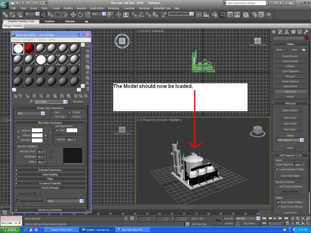Select the red material sample sphere
311x233 pixels.
pos(30,49)
